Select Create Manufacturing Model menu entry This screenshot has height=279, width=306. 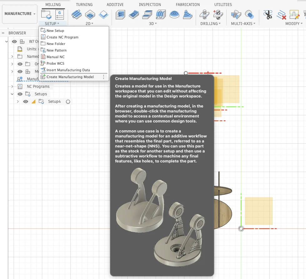[x=70, y=77]
